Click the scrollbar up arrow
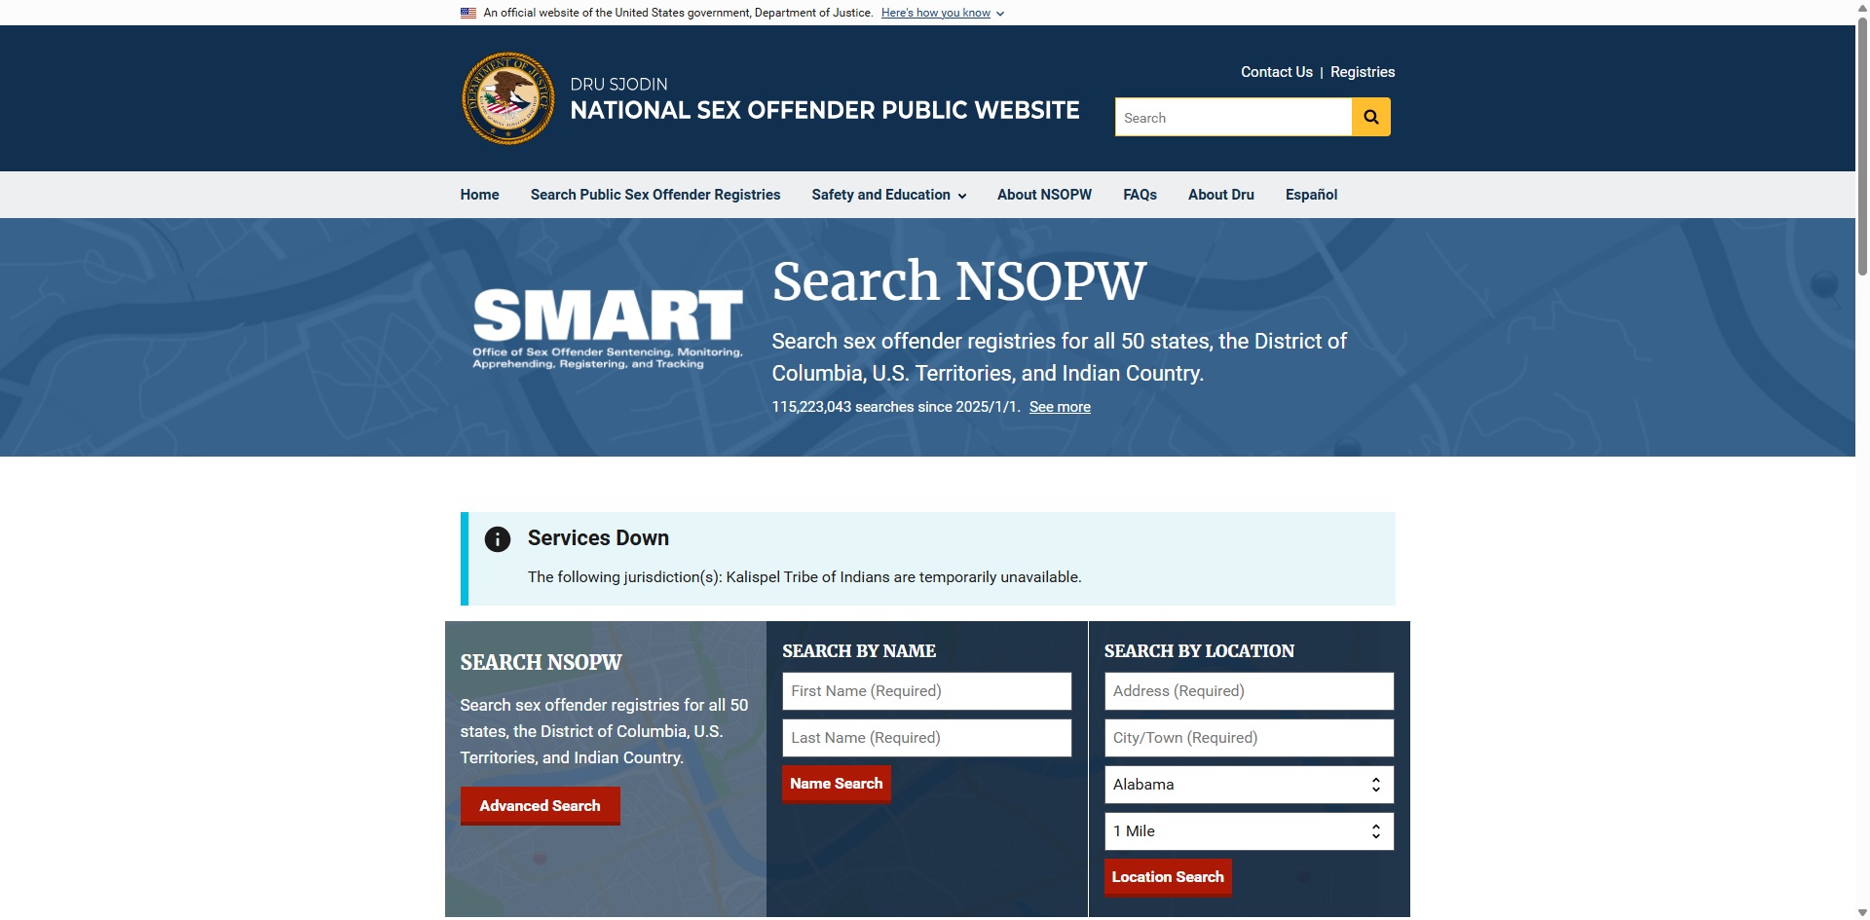 point(1862,6)
